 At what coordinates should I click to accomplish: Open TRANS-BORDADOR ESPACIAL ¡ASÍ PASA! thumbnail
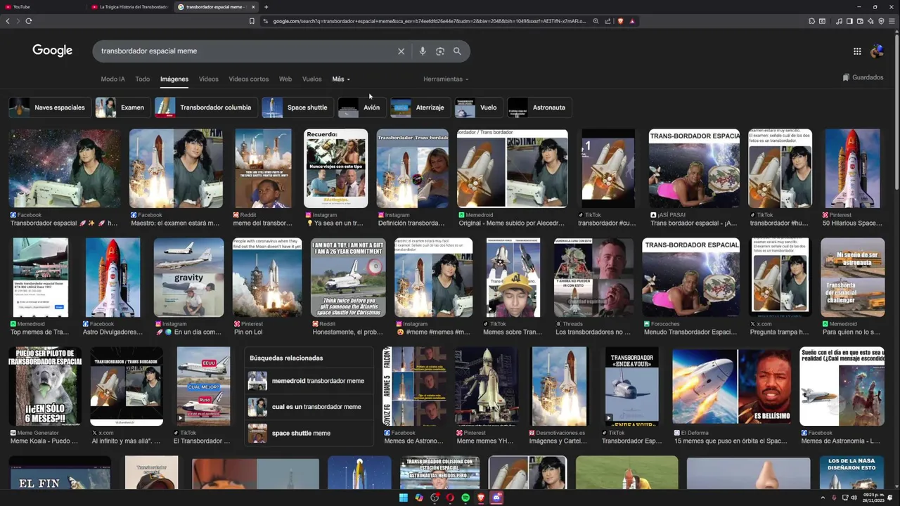[694, 169]
